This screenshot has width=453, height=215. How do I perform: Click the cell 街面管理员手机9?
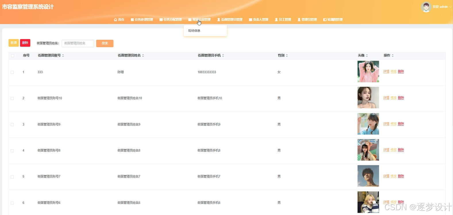click(209, 125)
